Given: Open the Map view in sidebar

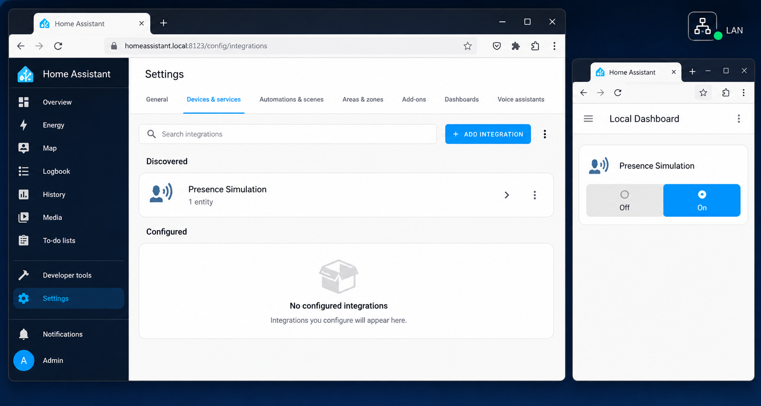Looking at the screenshot, I should pos(68,148).
